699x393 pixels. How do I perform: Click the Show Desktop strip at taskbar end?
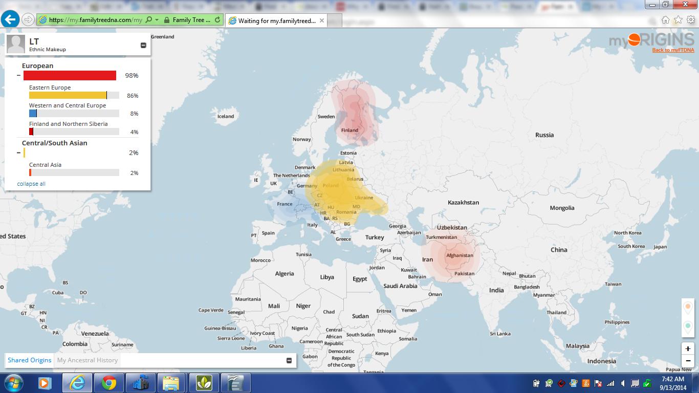click(x=695, y=383)
